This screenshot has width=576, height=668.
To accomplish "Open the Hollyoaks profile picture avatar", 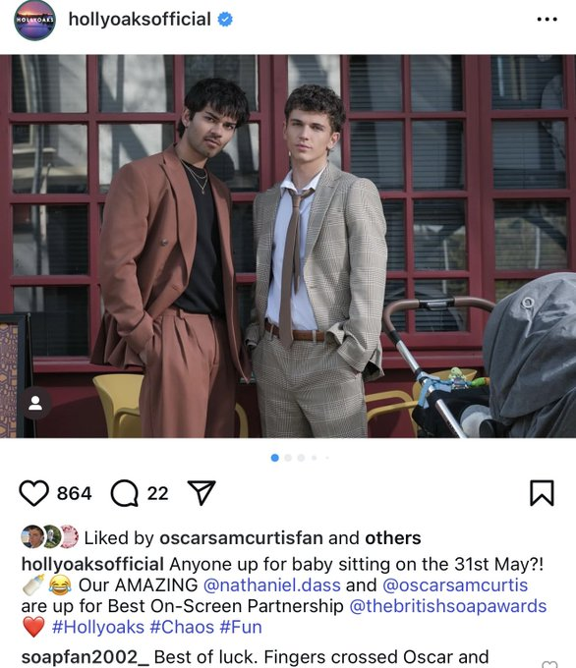I will (x=35, y=20).
